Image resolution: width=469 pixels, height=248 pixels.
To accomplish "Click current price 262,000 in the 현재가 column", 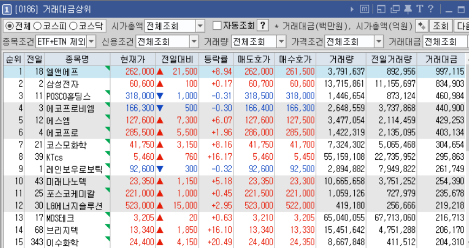I will 140,71.
